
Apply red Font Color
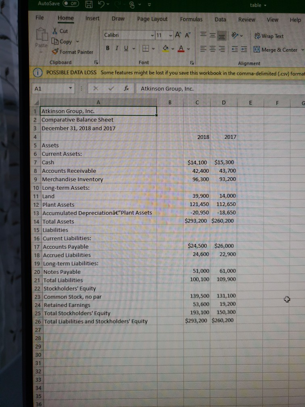click(x=181, y=48)
